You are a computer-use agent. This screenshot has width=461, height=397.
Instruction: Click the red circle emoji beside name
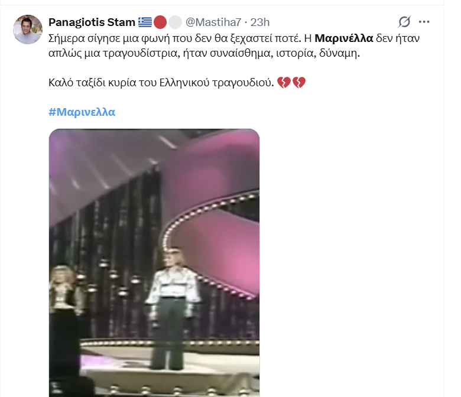[160, 22]
